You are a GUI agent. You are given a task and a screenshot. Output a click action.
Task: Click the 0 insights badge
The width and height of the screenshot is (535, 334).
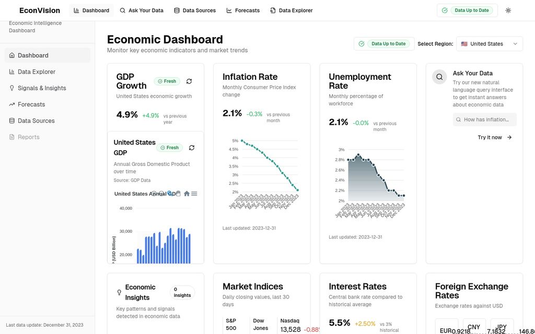(182, 292)
